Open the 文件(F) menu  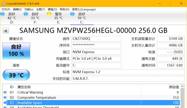pos(6,9)
